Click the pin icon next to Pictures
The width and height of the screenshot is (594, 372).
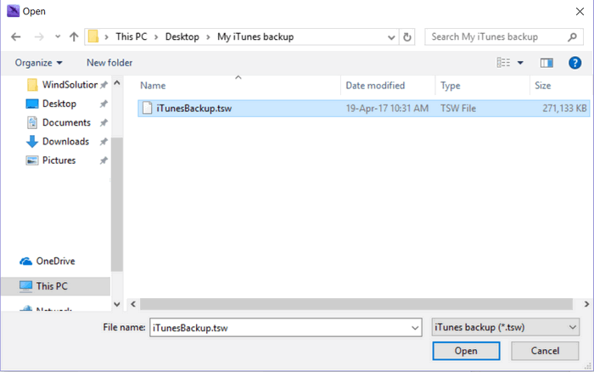coord(104,161)
